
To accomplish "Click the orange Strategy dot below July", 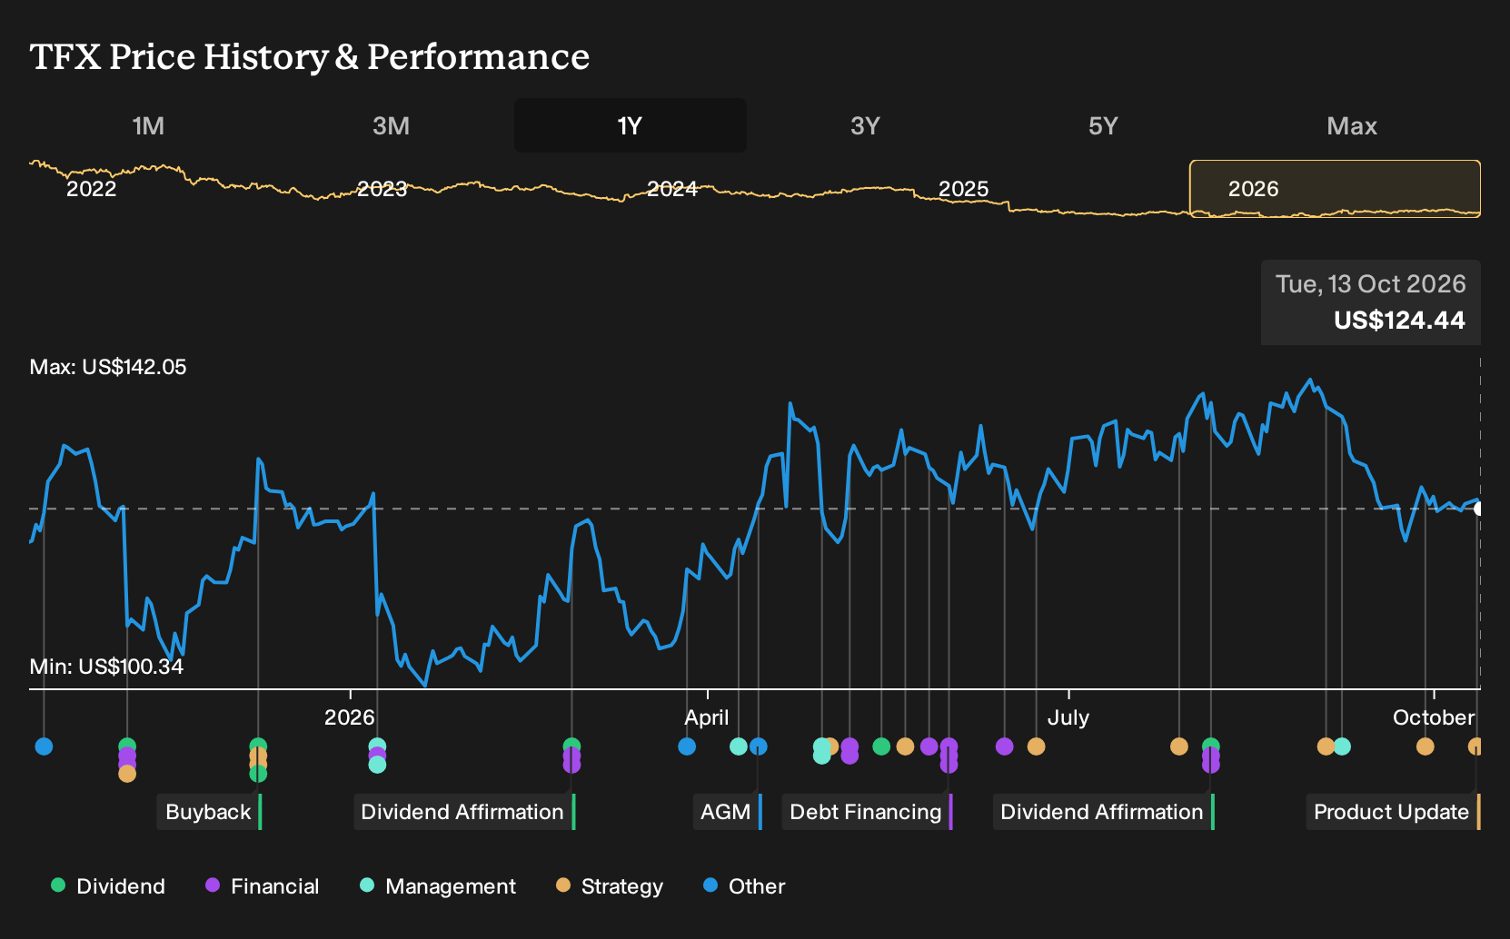I will pos(1036,746).
